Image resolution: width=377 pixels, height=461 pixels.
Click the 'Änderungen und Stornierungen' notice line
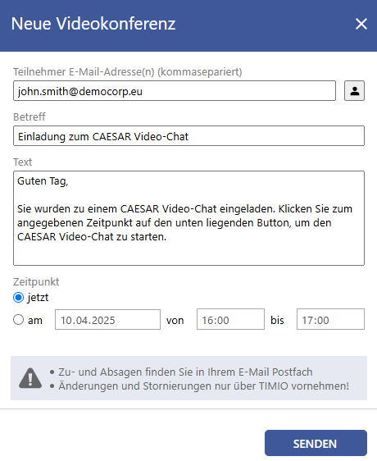[x=203, y=386]
